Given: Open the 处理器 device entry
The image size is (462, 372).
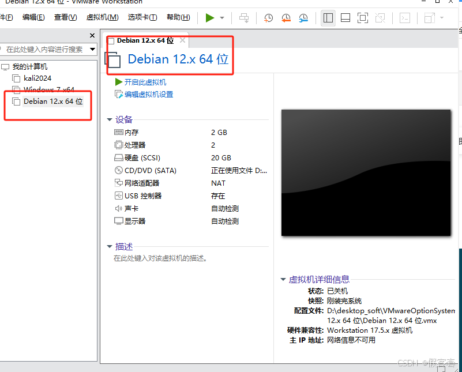Looking at the screenshot, I should (x=135, y=145).
